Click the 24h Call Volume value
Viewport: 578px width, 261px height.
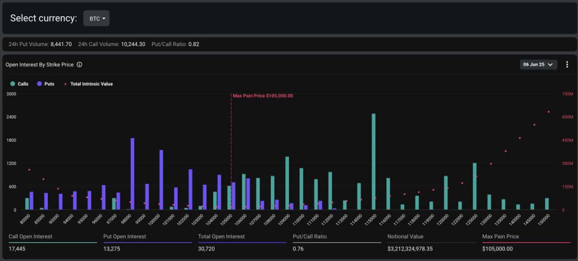pos(133,44)
